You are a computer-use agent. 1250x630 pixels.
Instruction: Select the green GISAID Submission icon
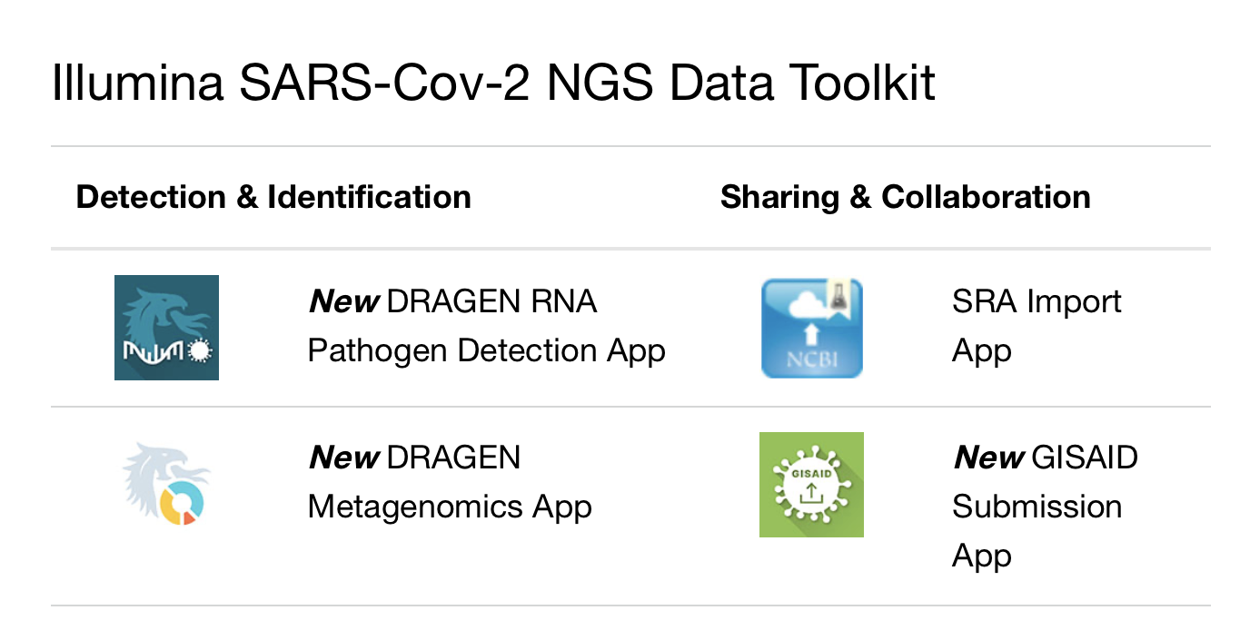811,484
